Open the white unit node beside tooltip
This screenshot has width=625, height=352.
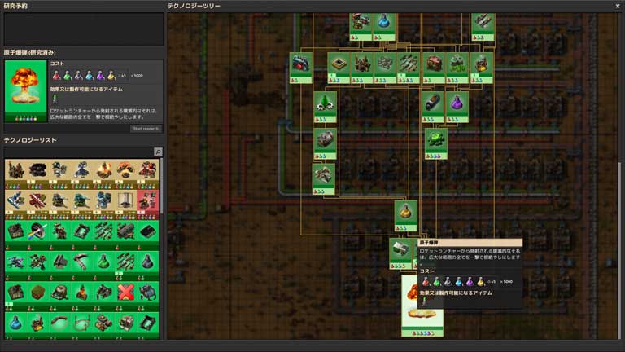pos(400,253)
